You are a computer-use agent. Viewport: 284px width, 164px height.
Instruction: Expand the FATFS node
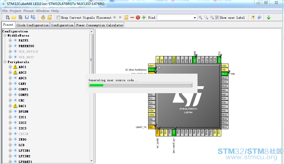[10, 40]
